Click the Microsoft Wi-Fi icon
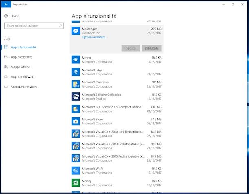The width and height of the screenshot is (249, 194). pos(76,171)
